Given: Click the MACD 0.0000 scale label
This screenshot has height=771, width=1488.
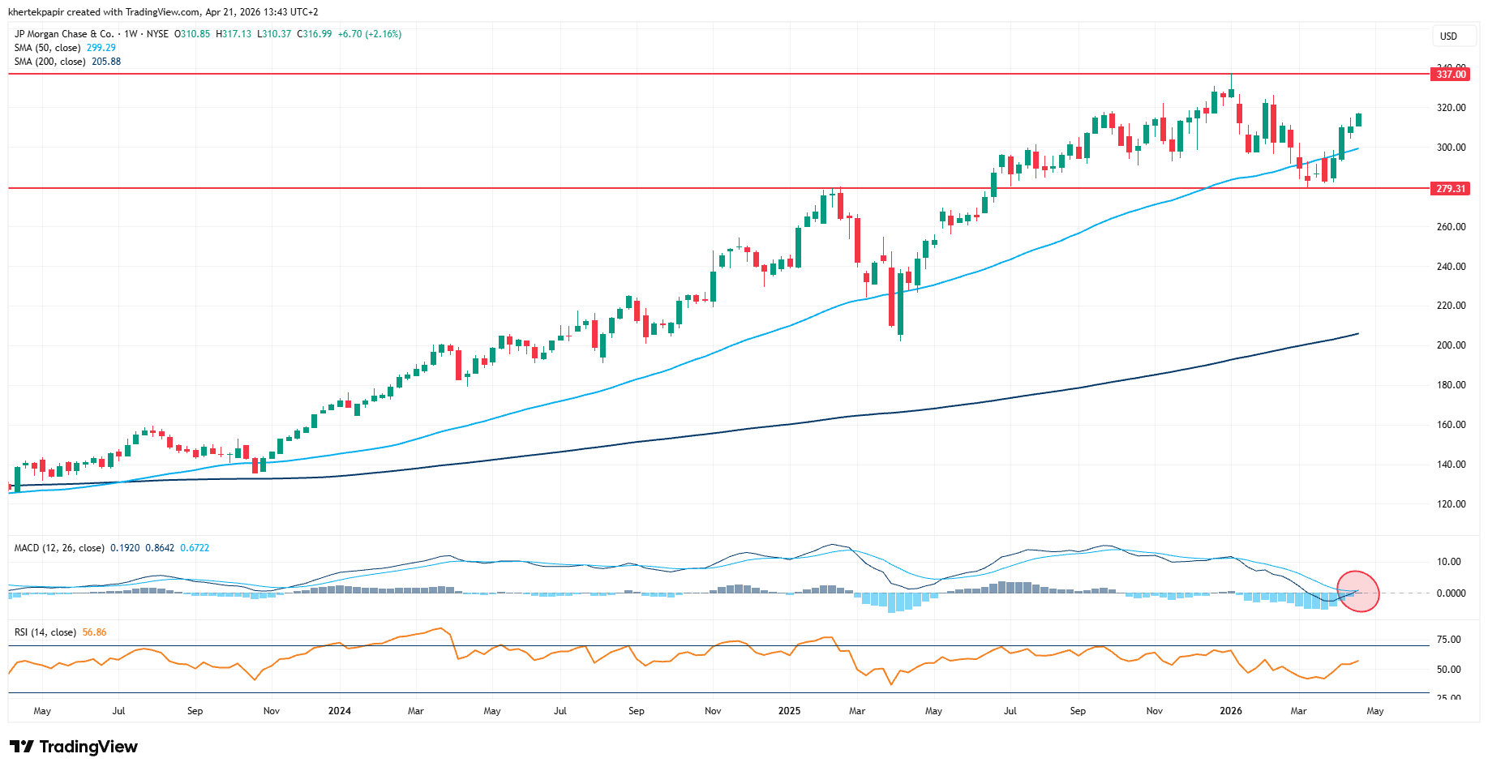Looking at the screenshot, I should (x=1450, y=593).
